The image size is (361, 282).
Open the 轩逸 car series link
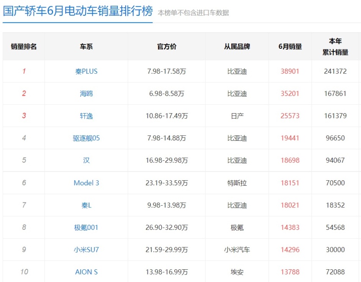pos(86,116)
